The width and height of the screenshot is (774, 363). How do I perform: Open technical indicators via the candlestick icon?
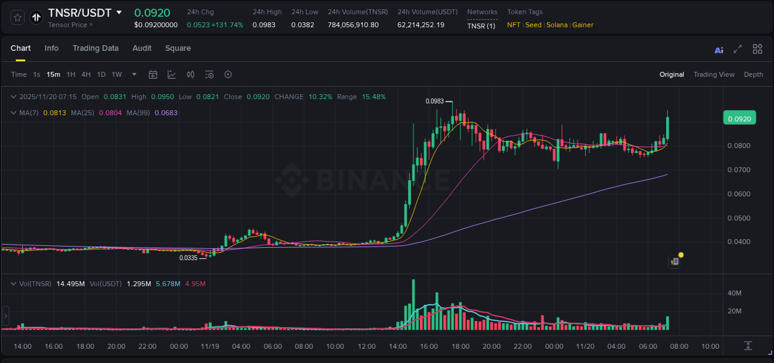(x=191, y=74)
